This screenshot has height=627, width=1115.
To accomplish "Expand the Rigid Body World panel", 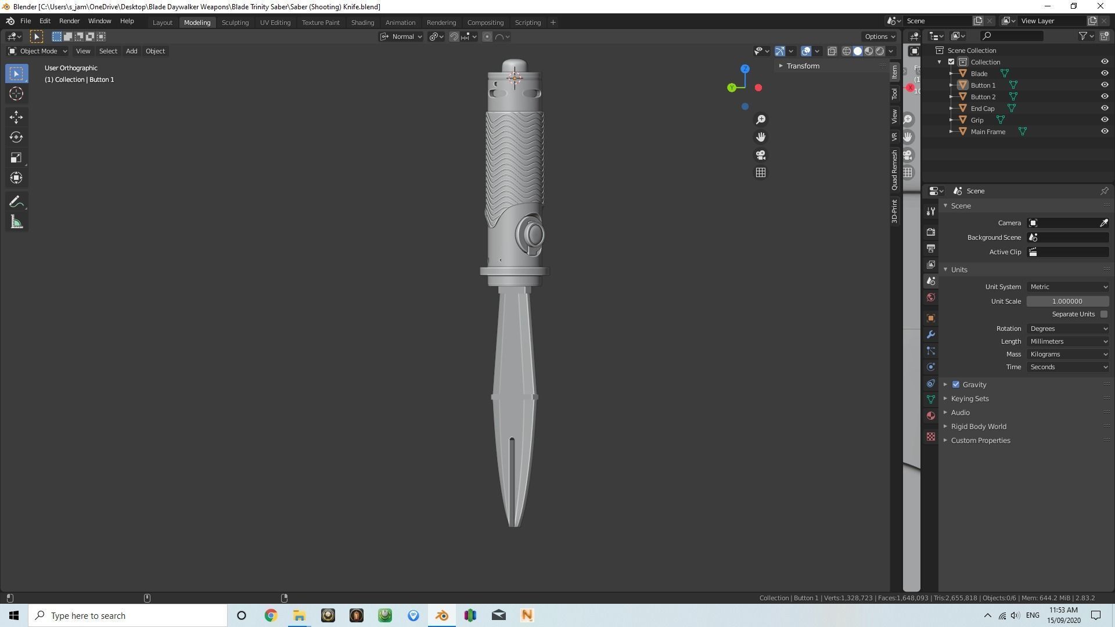I will (979, 427).
